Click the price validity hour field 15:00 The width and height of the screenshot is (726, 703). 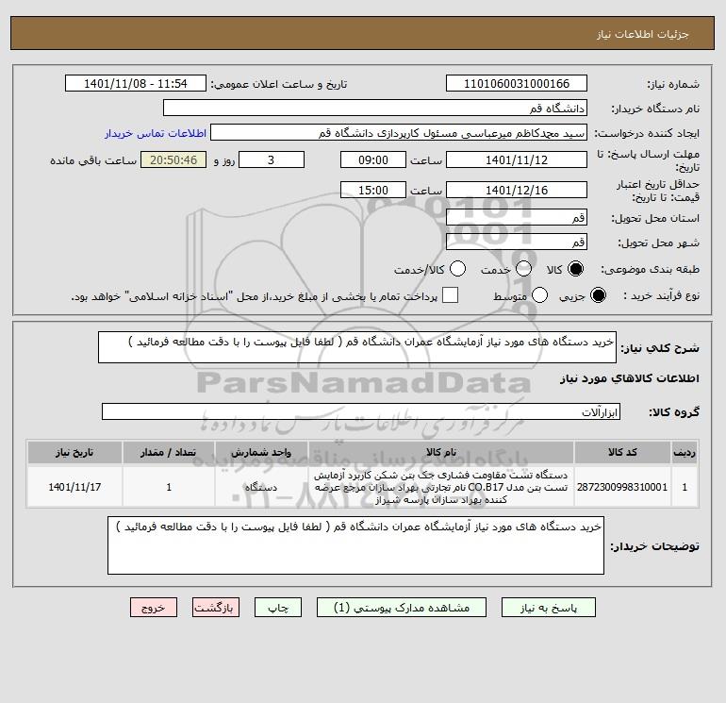tap(373, 190)
